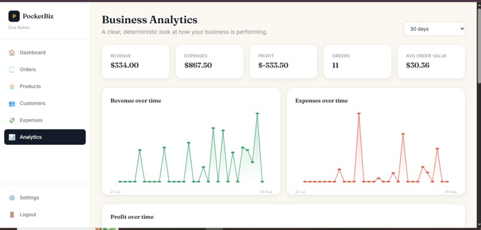The width and height of the screenshot is (481, 230).
Task: Select the Revenue card value $334.00
Action: 124,65
